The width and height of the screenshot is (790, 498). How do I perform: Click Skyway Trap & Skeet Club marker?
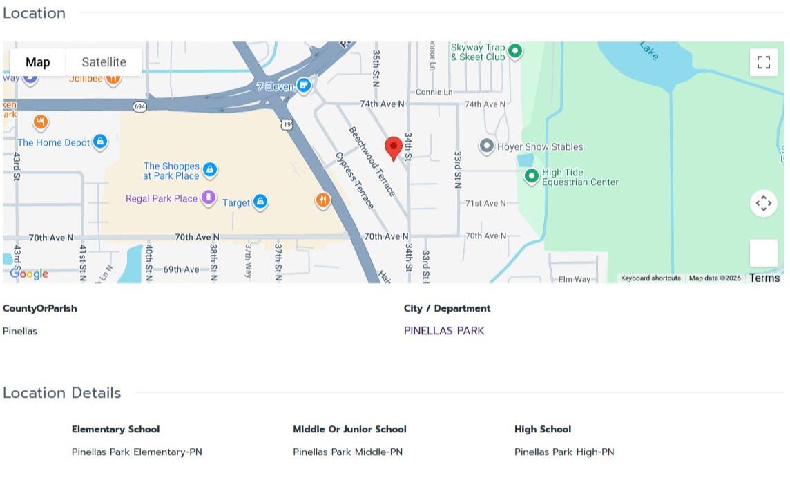tap(514, 50)
